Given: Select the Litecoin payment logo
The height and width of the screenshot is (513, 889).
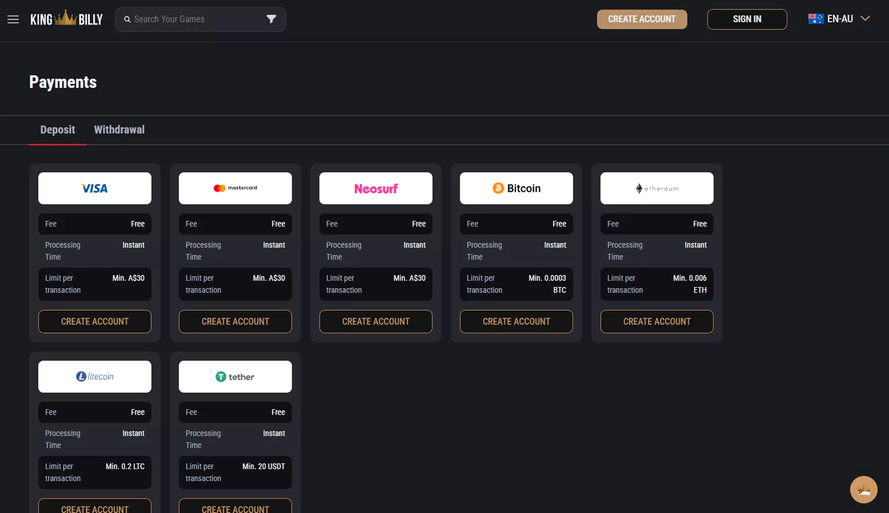Looking at the screenshot, I should click(94, 377).
